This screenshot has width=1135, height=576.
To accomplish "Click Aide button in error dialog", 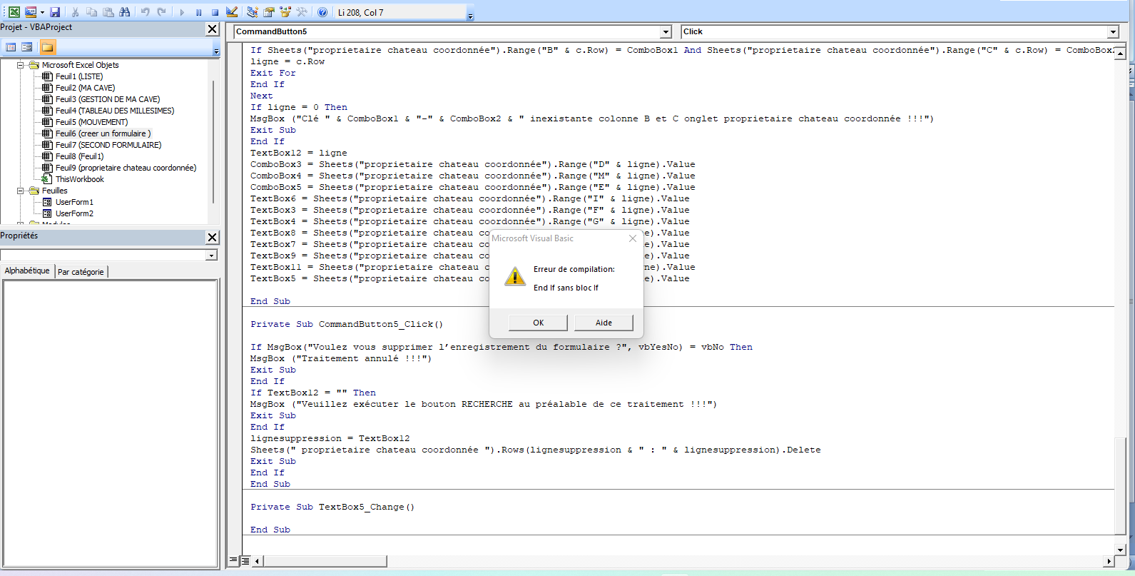I will click(604, 323).
